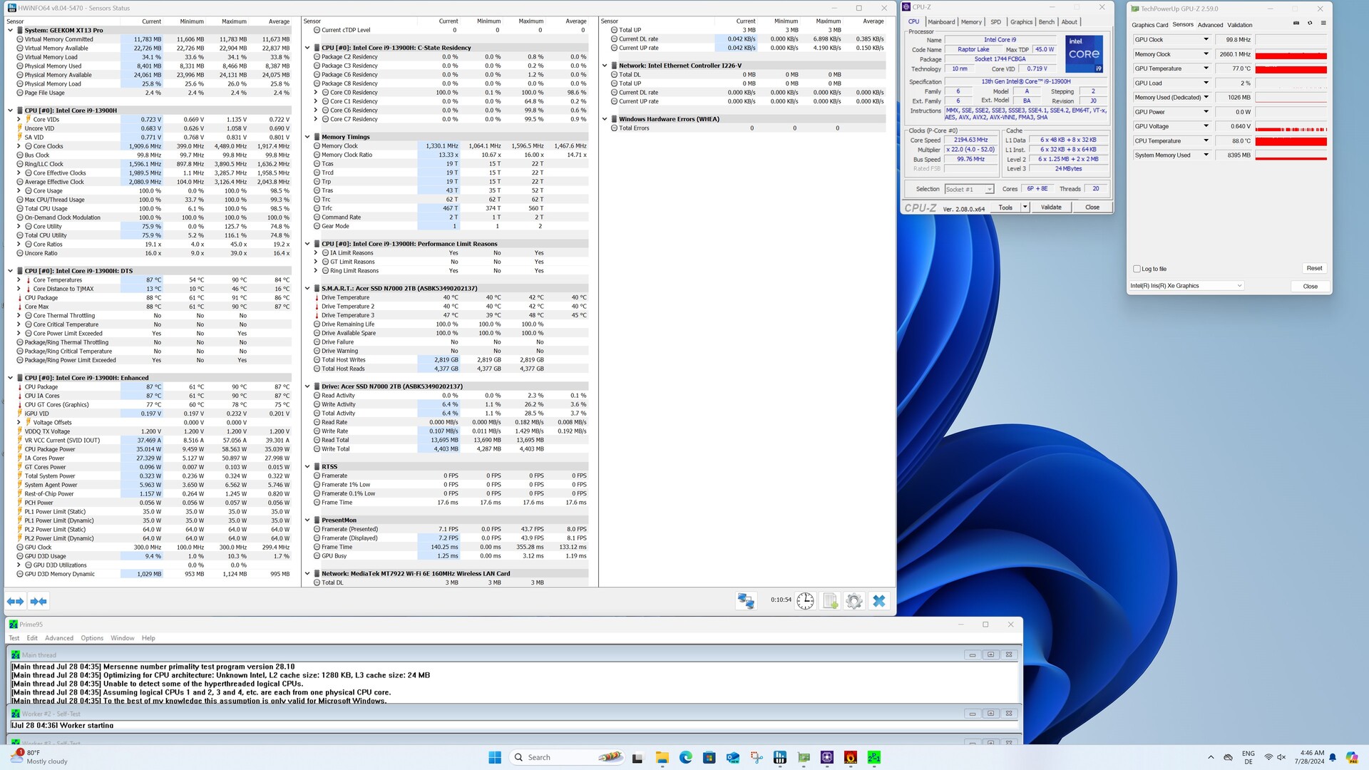The image size is (1369, 770).
Task: Click the log file with plus icon
Action: coord(830,601)
